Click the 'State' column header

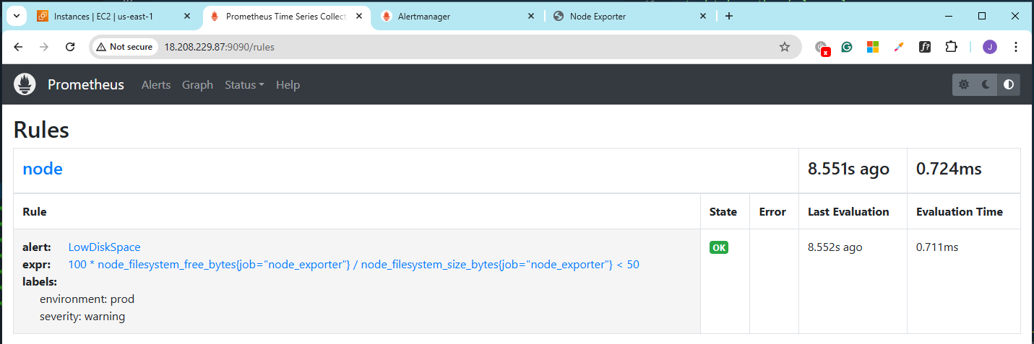723,211
